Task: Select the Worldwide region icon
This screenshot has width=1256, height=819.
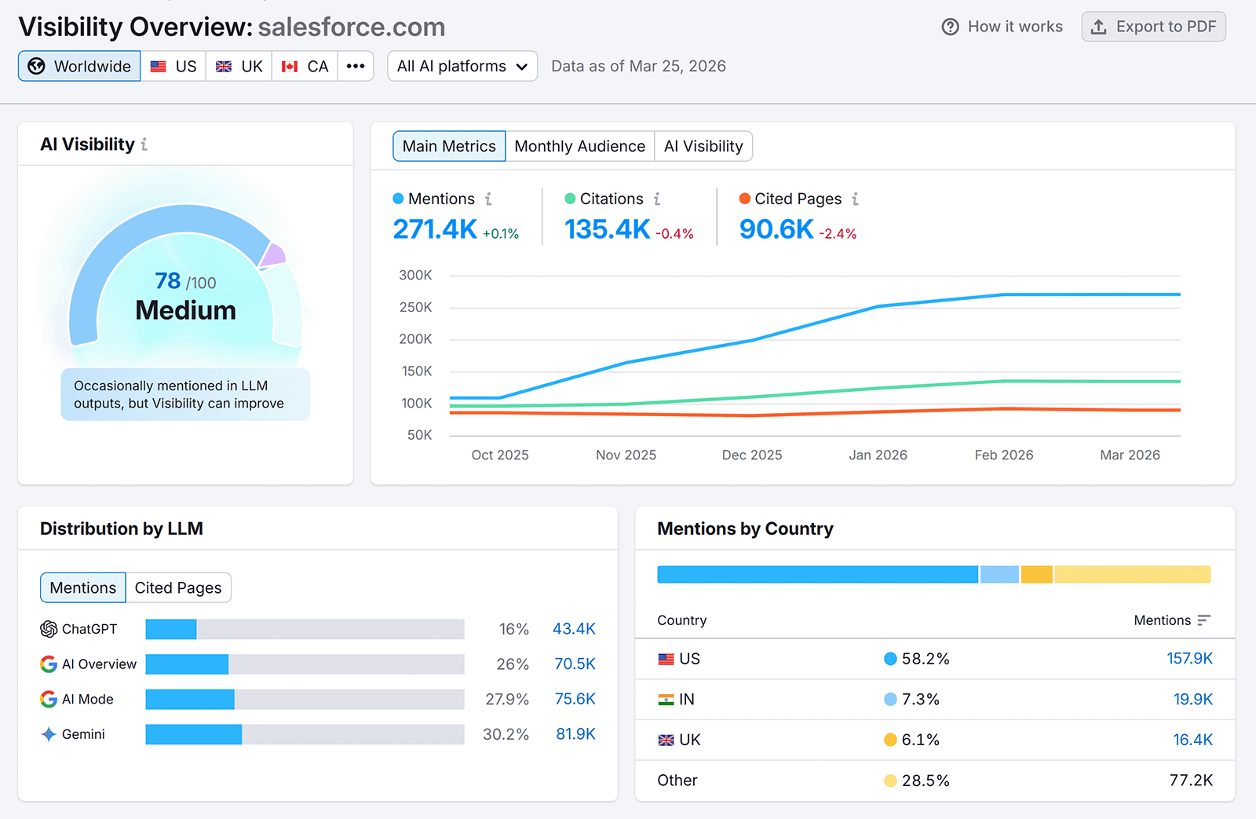Action: (x=36, y=66)
